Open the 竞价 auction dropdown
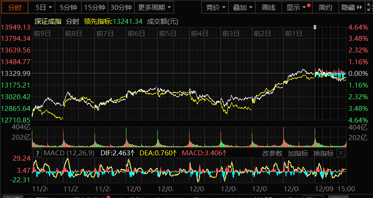This screenshot has width=373, height=198. [x=215, y=7]
